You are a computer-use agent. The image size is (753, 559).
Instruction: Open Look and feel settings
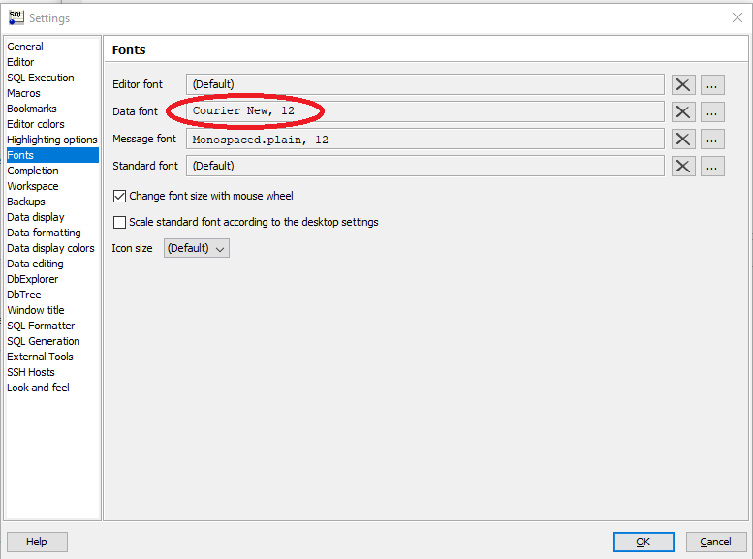[52, 388]
